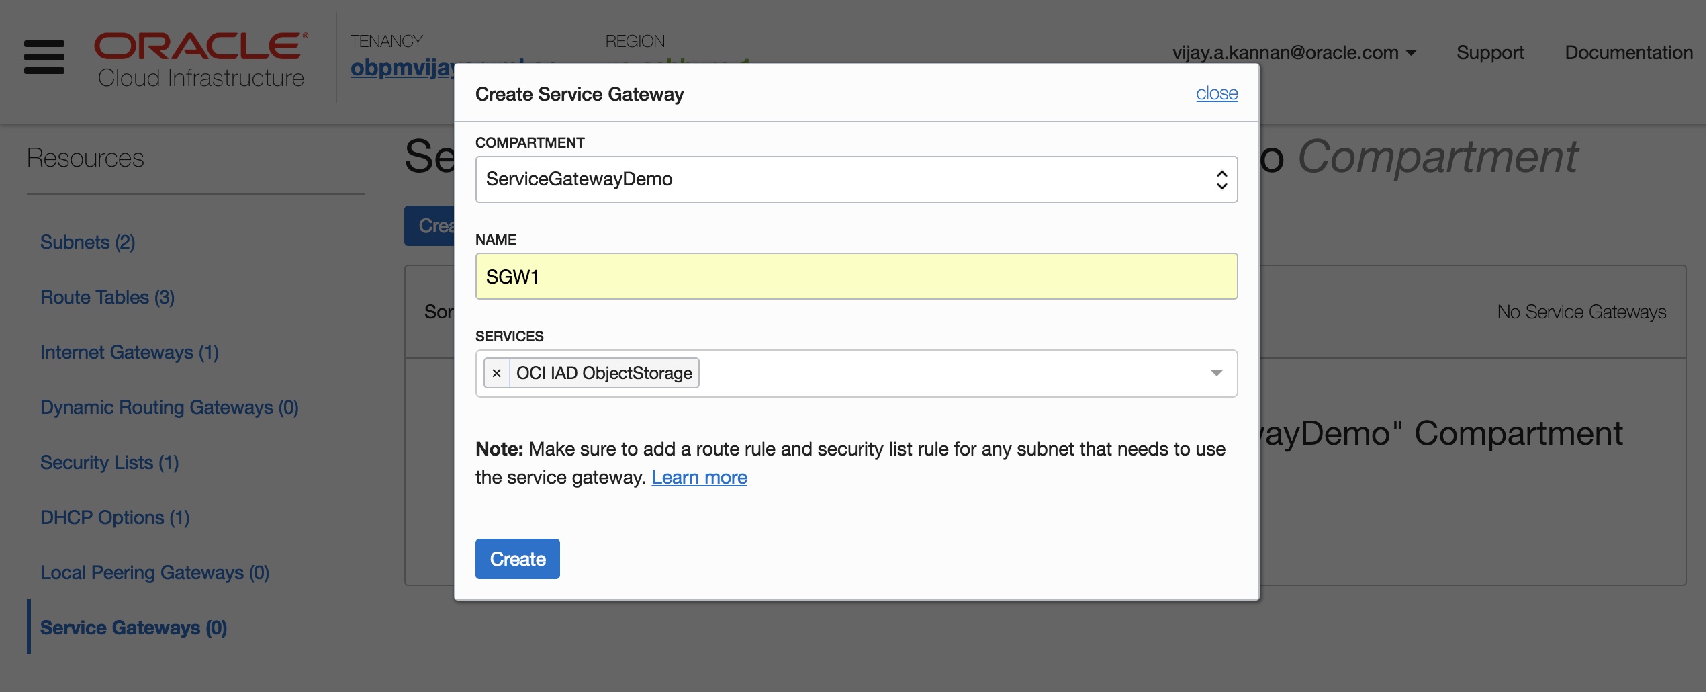Select Internet Gateways sidebar item

(x=130, y=352)
